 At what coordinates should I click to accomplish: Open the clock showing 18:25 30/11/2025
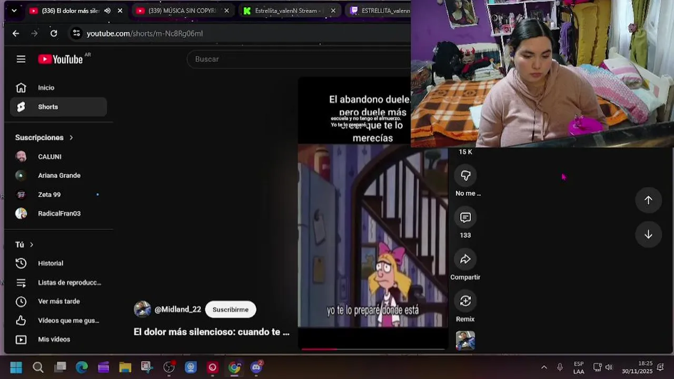(637, 367)
